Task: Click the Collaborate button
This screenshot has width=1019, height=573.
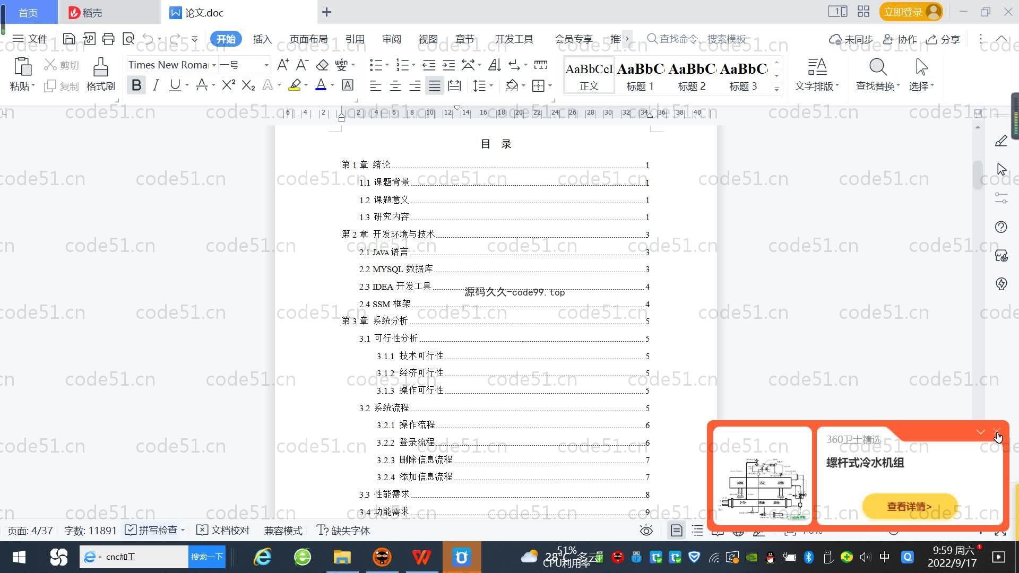Action: [x=900, y=39]
